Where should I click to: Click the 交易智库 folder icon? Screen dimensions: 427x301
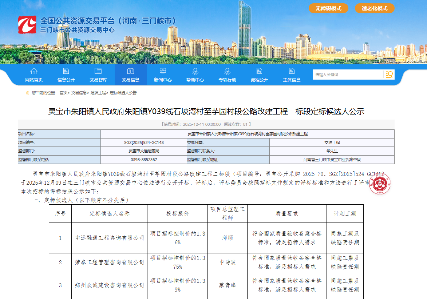tap(98, 71)
